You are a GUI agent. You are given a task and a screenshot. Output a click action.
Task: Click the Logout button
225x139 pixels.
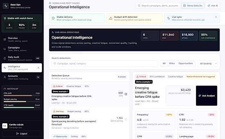tap(22, 134)
